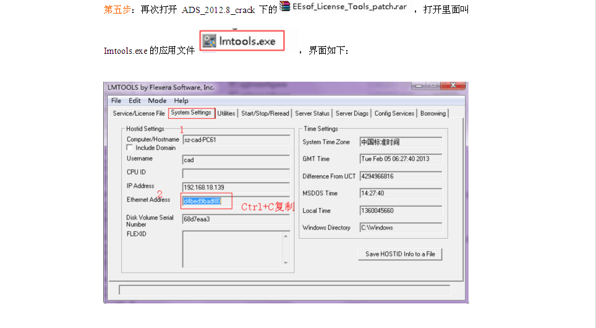
Task: Click the Local Time field
Action: pos(401,210)
